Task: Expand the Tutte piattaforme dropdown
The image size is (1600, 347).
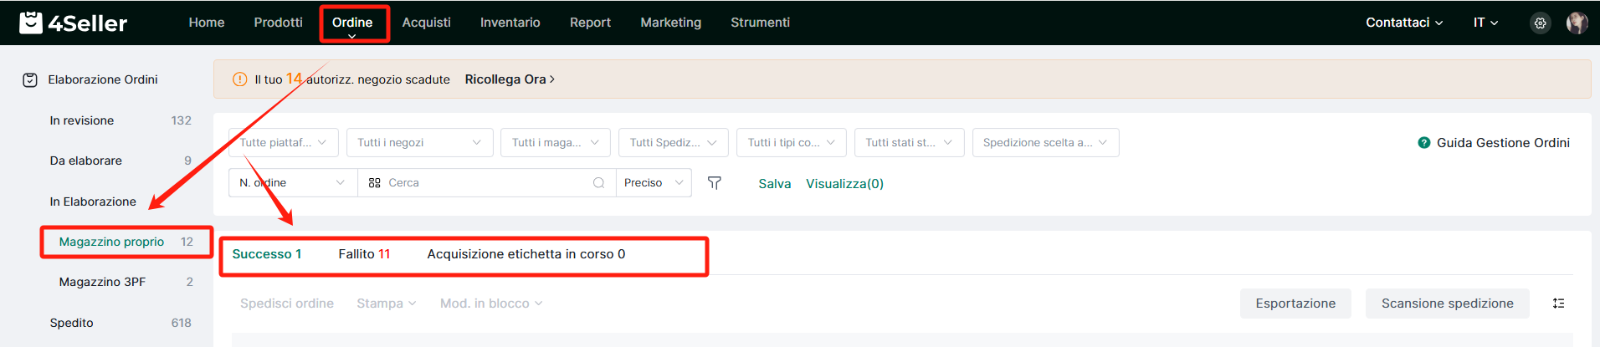Action: (x=283, y=143)
